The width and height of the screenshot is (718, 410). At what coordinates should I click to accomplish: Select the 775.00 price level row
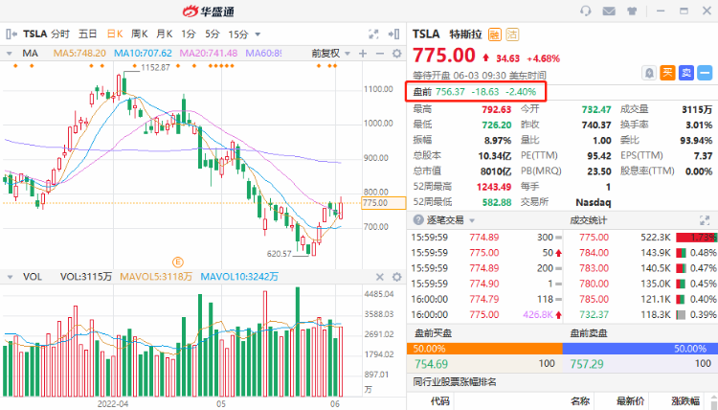pos(641,238)
